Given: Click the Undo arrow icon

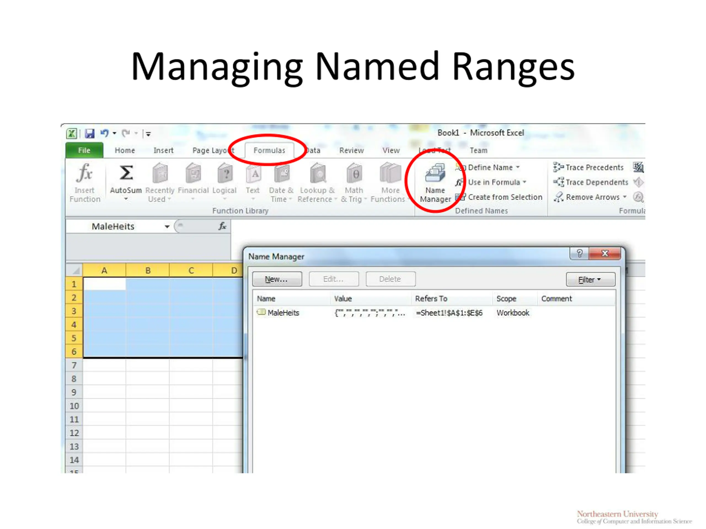Looking at the screenshot, I should [x=104, y=133].
